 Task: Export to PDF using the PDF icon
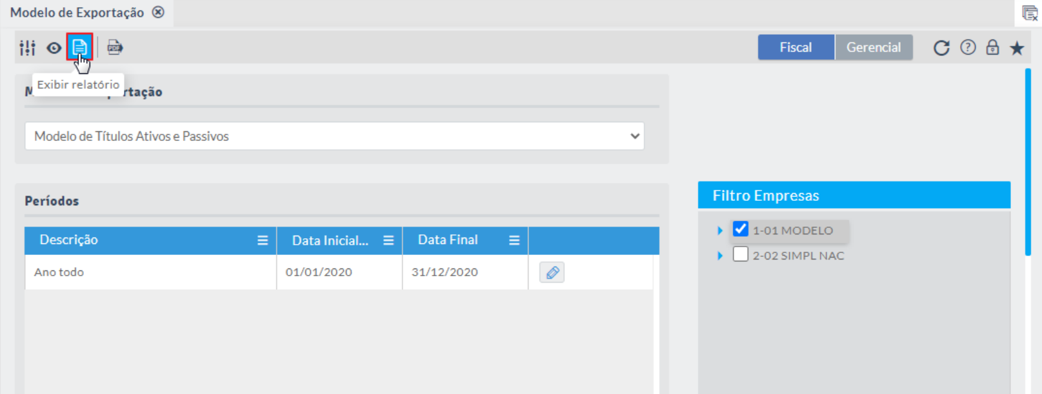coord(115,47)
